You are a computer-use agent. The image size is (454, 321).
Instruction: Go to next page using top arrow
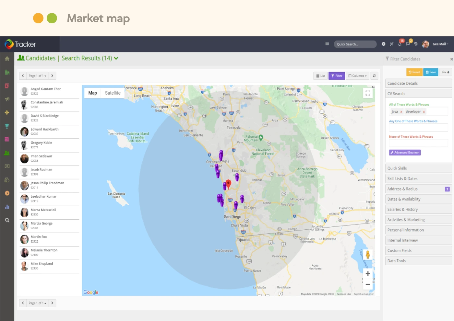[x=52, y=76]
